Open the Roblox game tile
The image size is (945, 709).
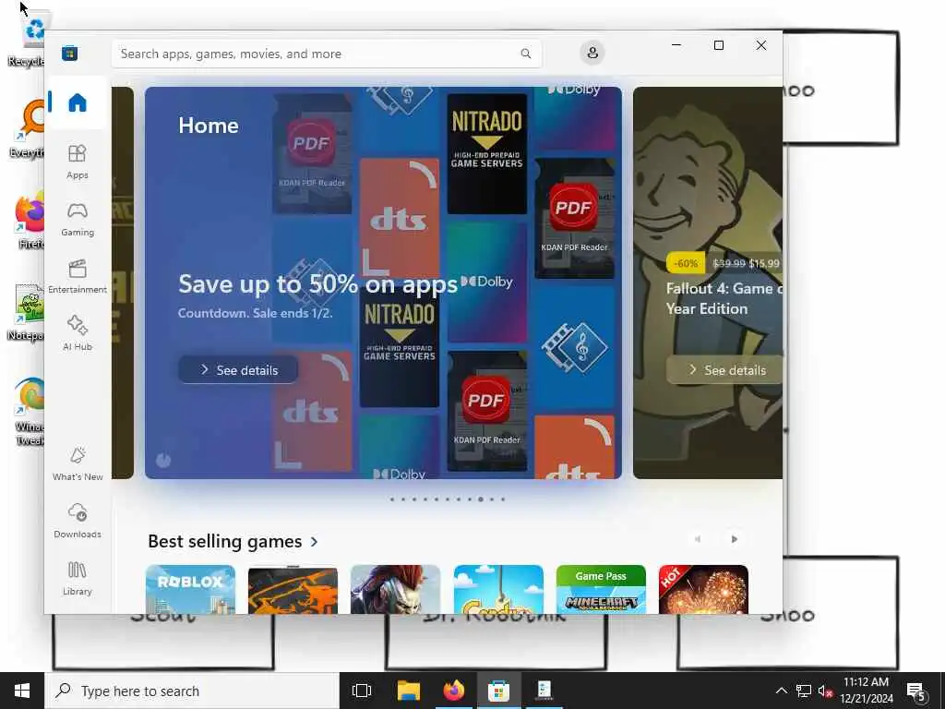click(x=190, y=589)
